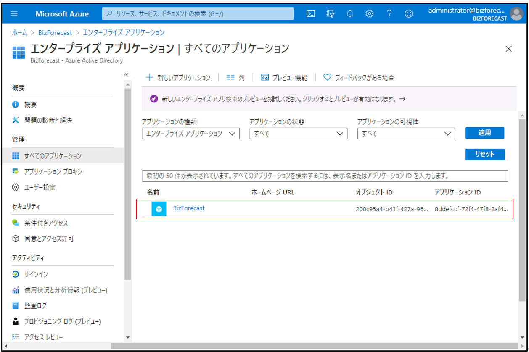Open the notifications bell

tap(350, 14)
